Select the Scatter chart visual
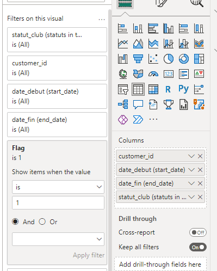Image resolution: width=217 pixels, height=271 pixels. (153, 59)
